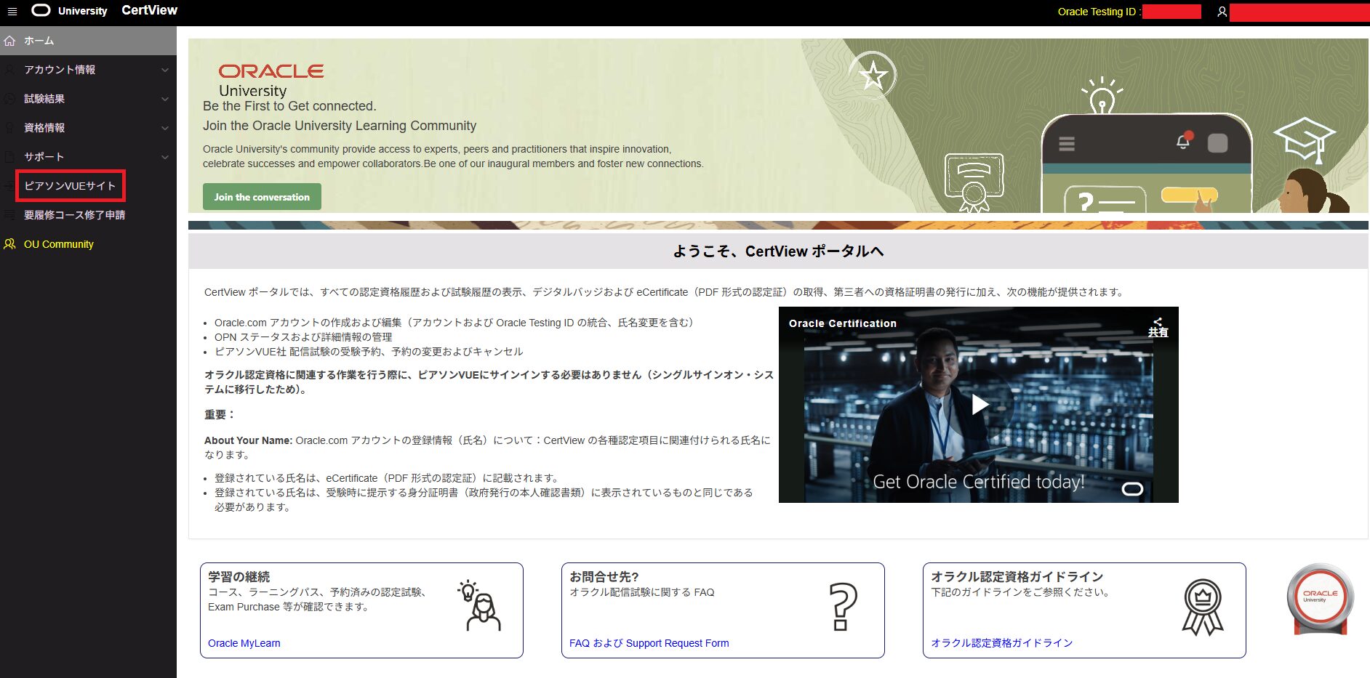This screenshot has height=678, width=1370.
Task: Click Join the Oracle University Learning Community text
Action: [340, 126]
